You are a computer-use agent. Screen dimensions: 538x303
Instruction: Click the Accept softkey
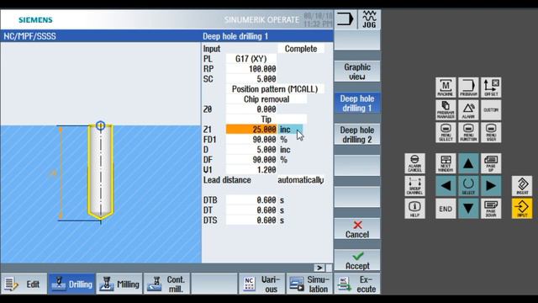point(357,261)
